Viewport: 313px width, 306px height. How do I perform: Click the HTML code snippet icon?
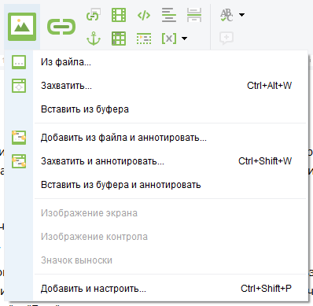[144, 16]
